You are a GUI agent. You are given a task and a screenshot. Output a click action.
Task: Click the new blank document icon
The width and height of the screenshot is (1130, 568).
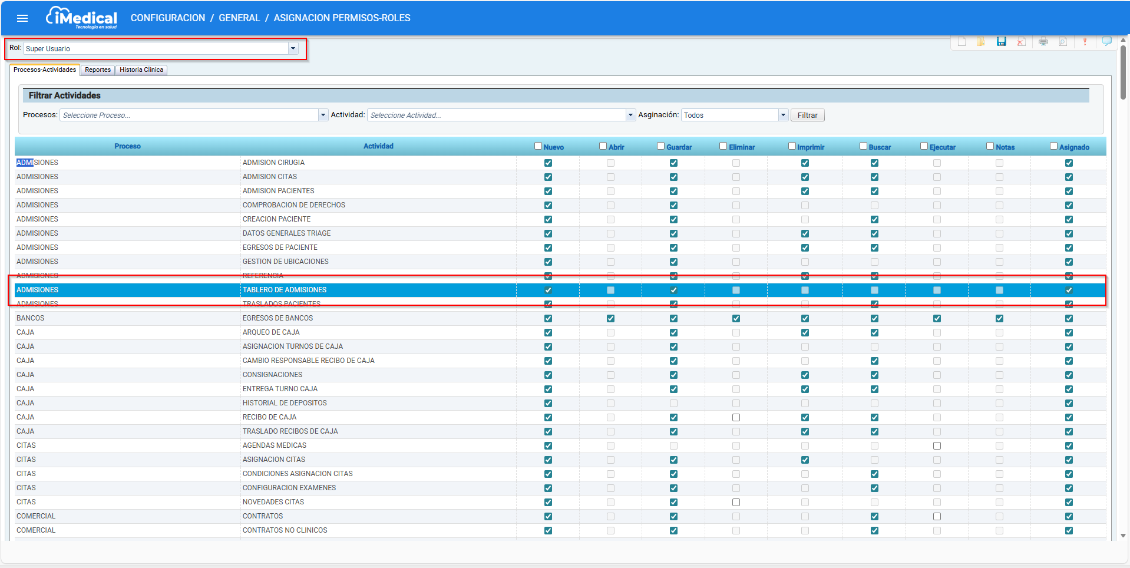(962, 41)
